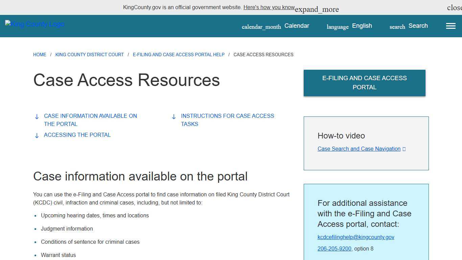
Task: Expand the official website explanation banner
Action: click(x=316, y=9)
